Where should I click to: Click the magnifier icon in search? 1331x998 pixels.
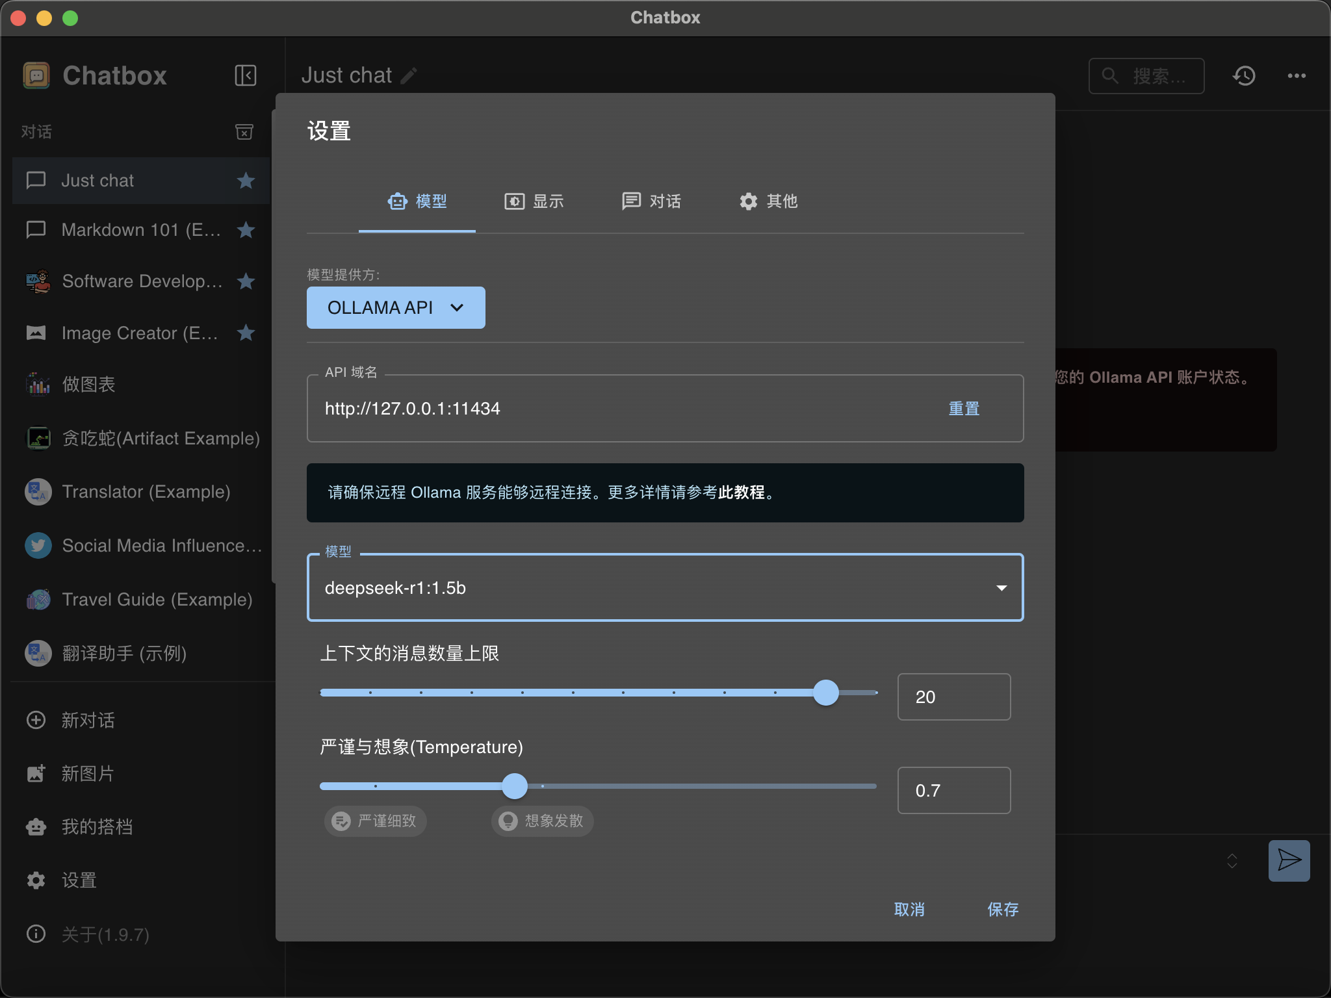1110,76
